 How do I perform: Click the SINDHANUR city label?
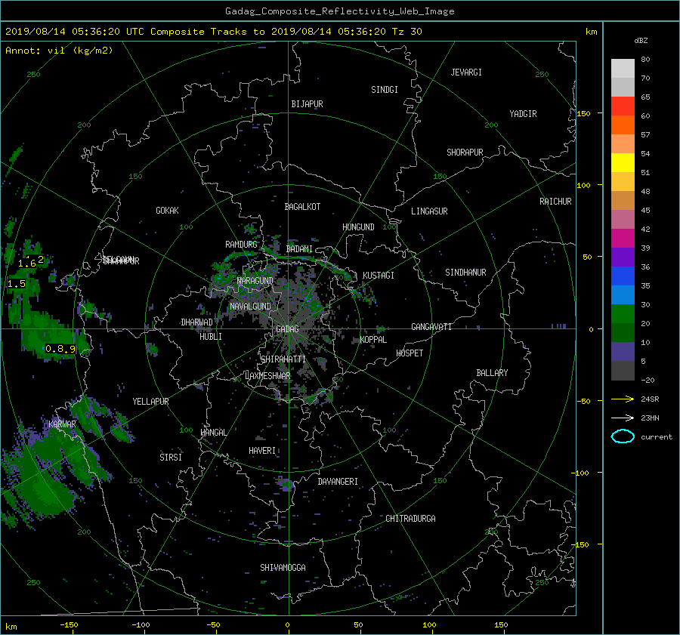[465, 273]
